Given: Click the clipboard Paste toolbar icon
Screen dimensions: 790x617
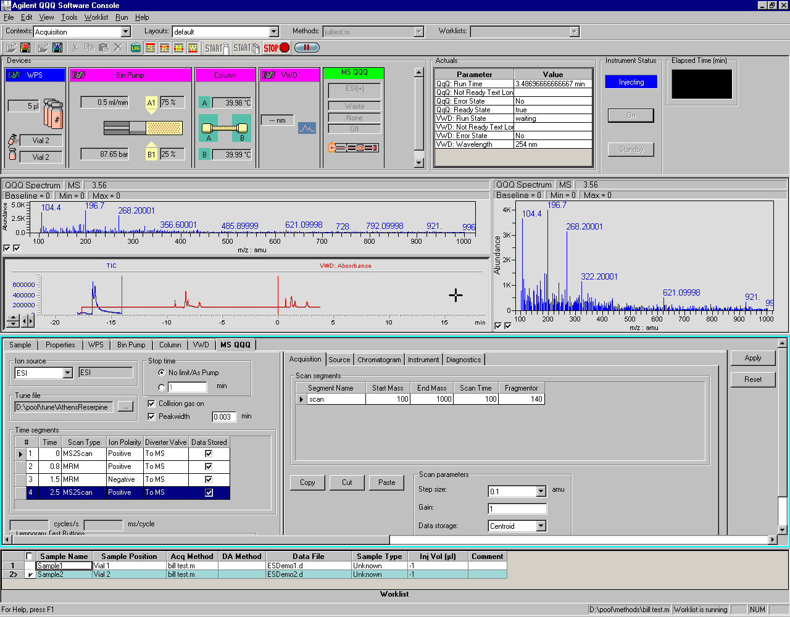Looking at the screenshot, I should [104, 48].
